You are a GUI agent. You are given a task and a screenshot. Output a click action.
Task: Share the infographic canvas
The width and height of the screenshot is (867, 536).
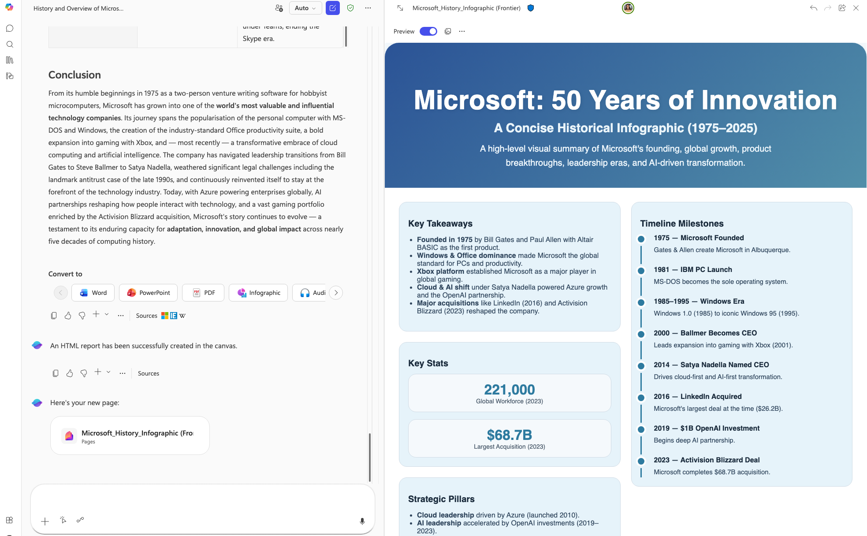842,7
